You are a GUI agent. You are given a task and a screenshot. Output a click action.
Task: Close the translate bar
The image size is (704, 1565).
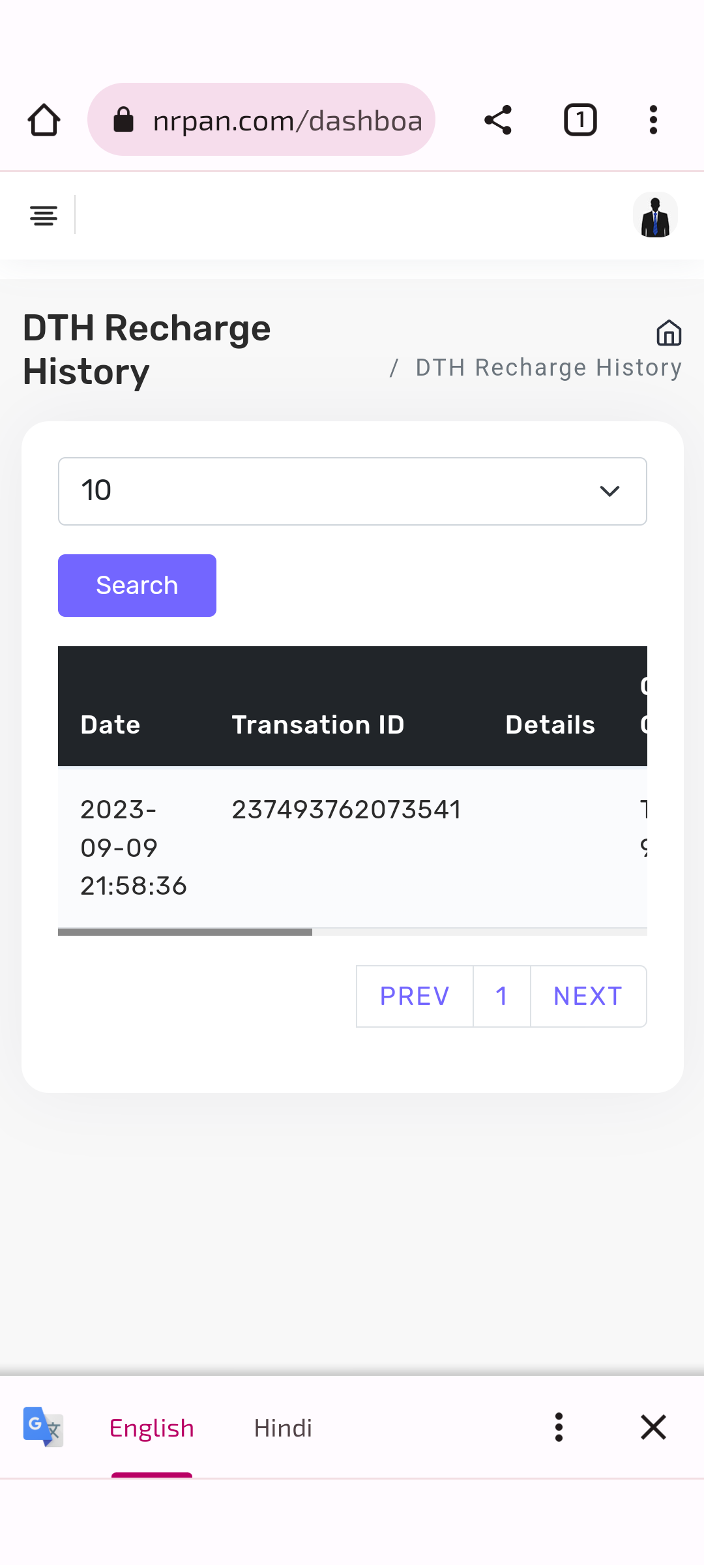pos(653,1427)
